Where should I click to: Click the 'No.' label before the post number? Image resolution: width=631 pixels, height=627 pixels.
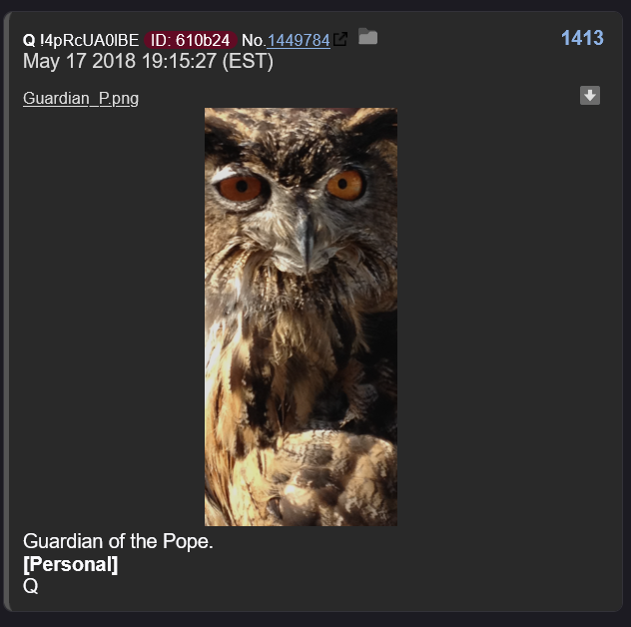pyautogui.click(x=254, y=40)
